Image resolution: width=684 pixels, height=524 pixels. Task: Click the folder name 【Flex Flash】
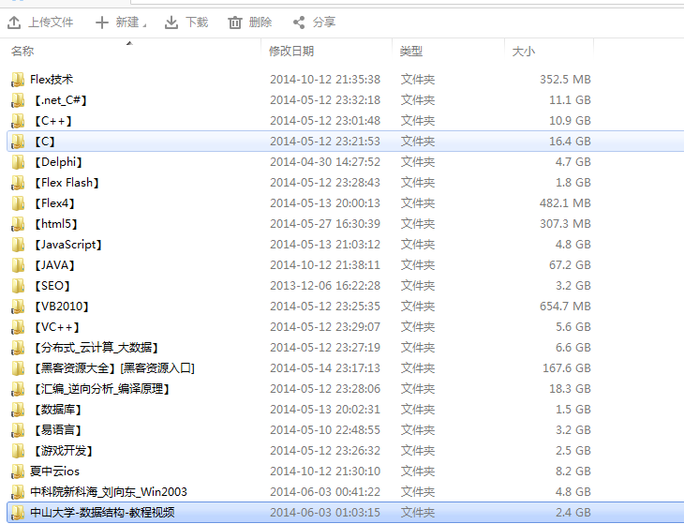coord(67,183)
